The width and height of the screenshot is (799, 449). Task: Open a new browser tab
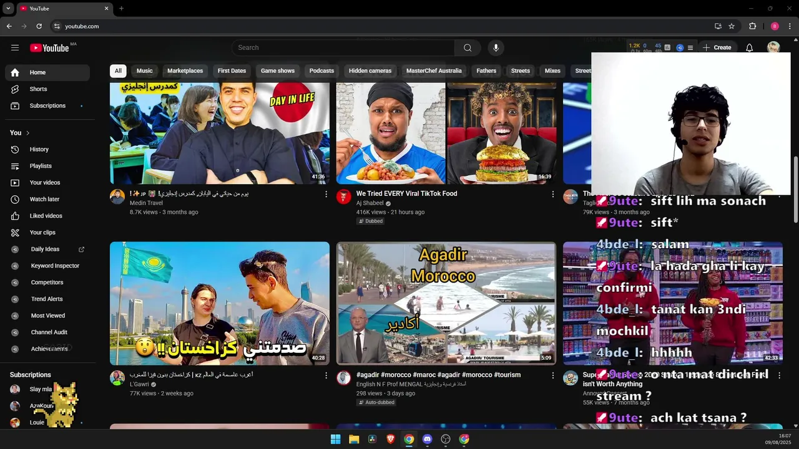click(x=121, y=9)
